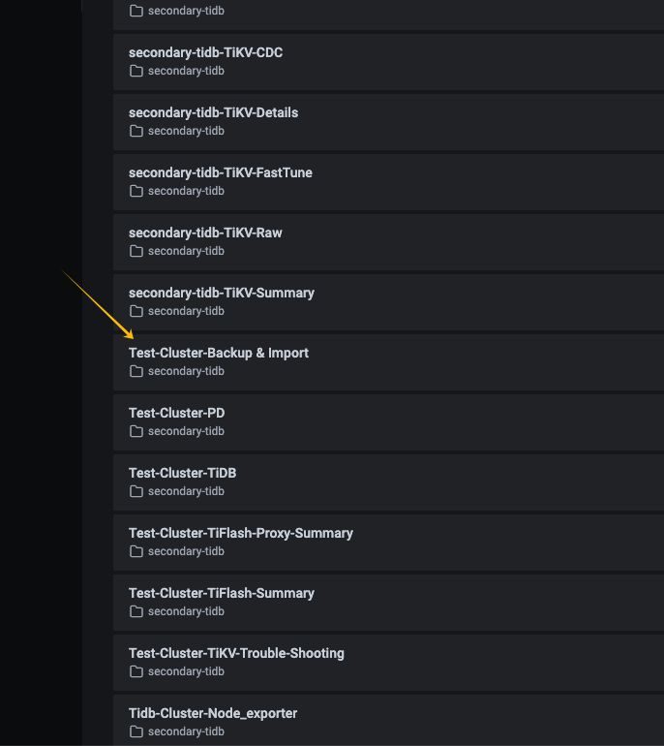Click the folder icon under secondary-tidb-TiKV-Details
Image resolution: width=664 pixels, height=746 pixels.
136,131
